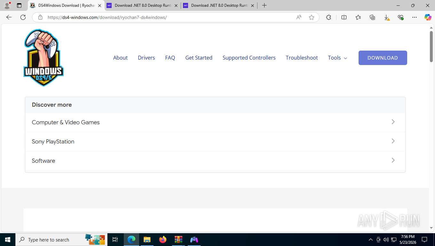Image resolution: width=435 pixels, height=246 pixels.
Task: Click the page vertical scrollbar thumb
Action: 431,46
